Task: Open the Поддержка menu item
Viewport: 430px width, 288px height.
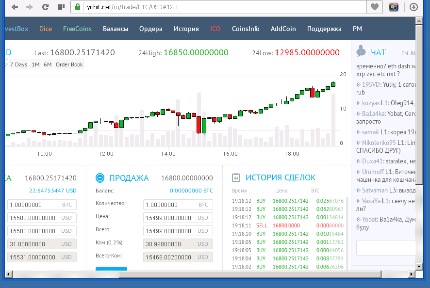Action: [324, 29]
